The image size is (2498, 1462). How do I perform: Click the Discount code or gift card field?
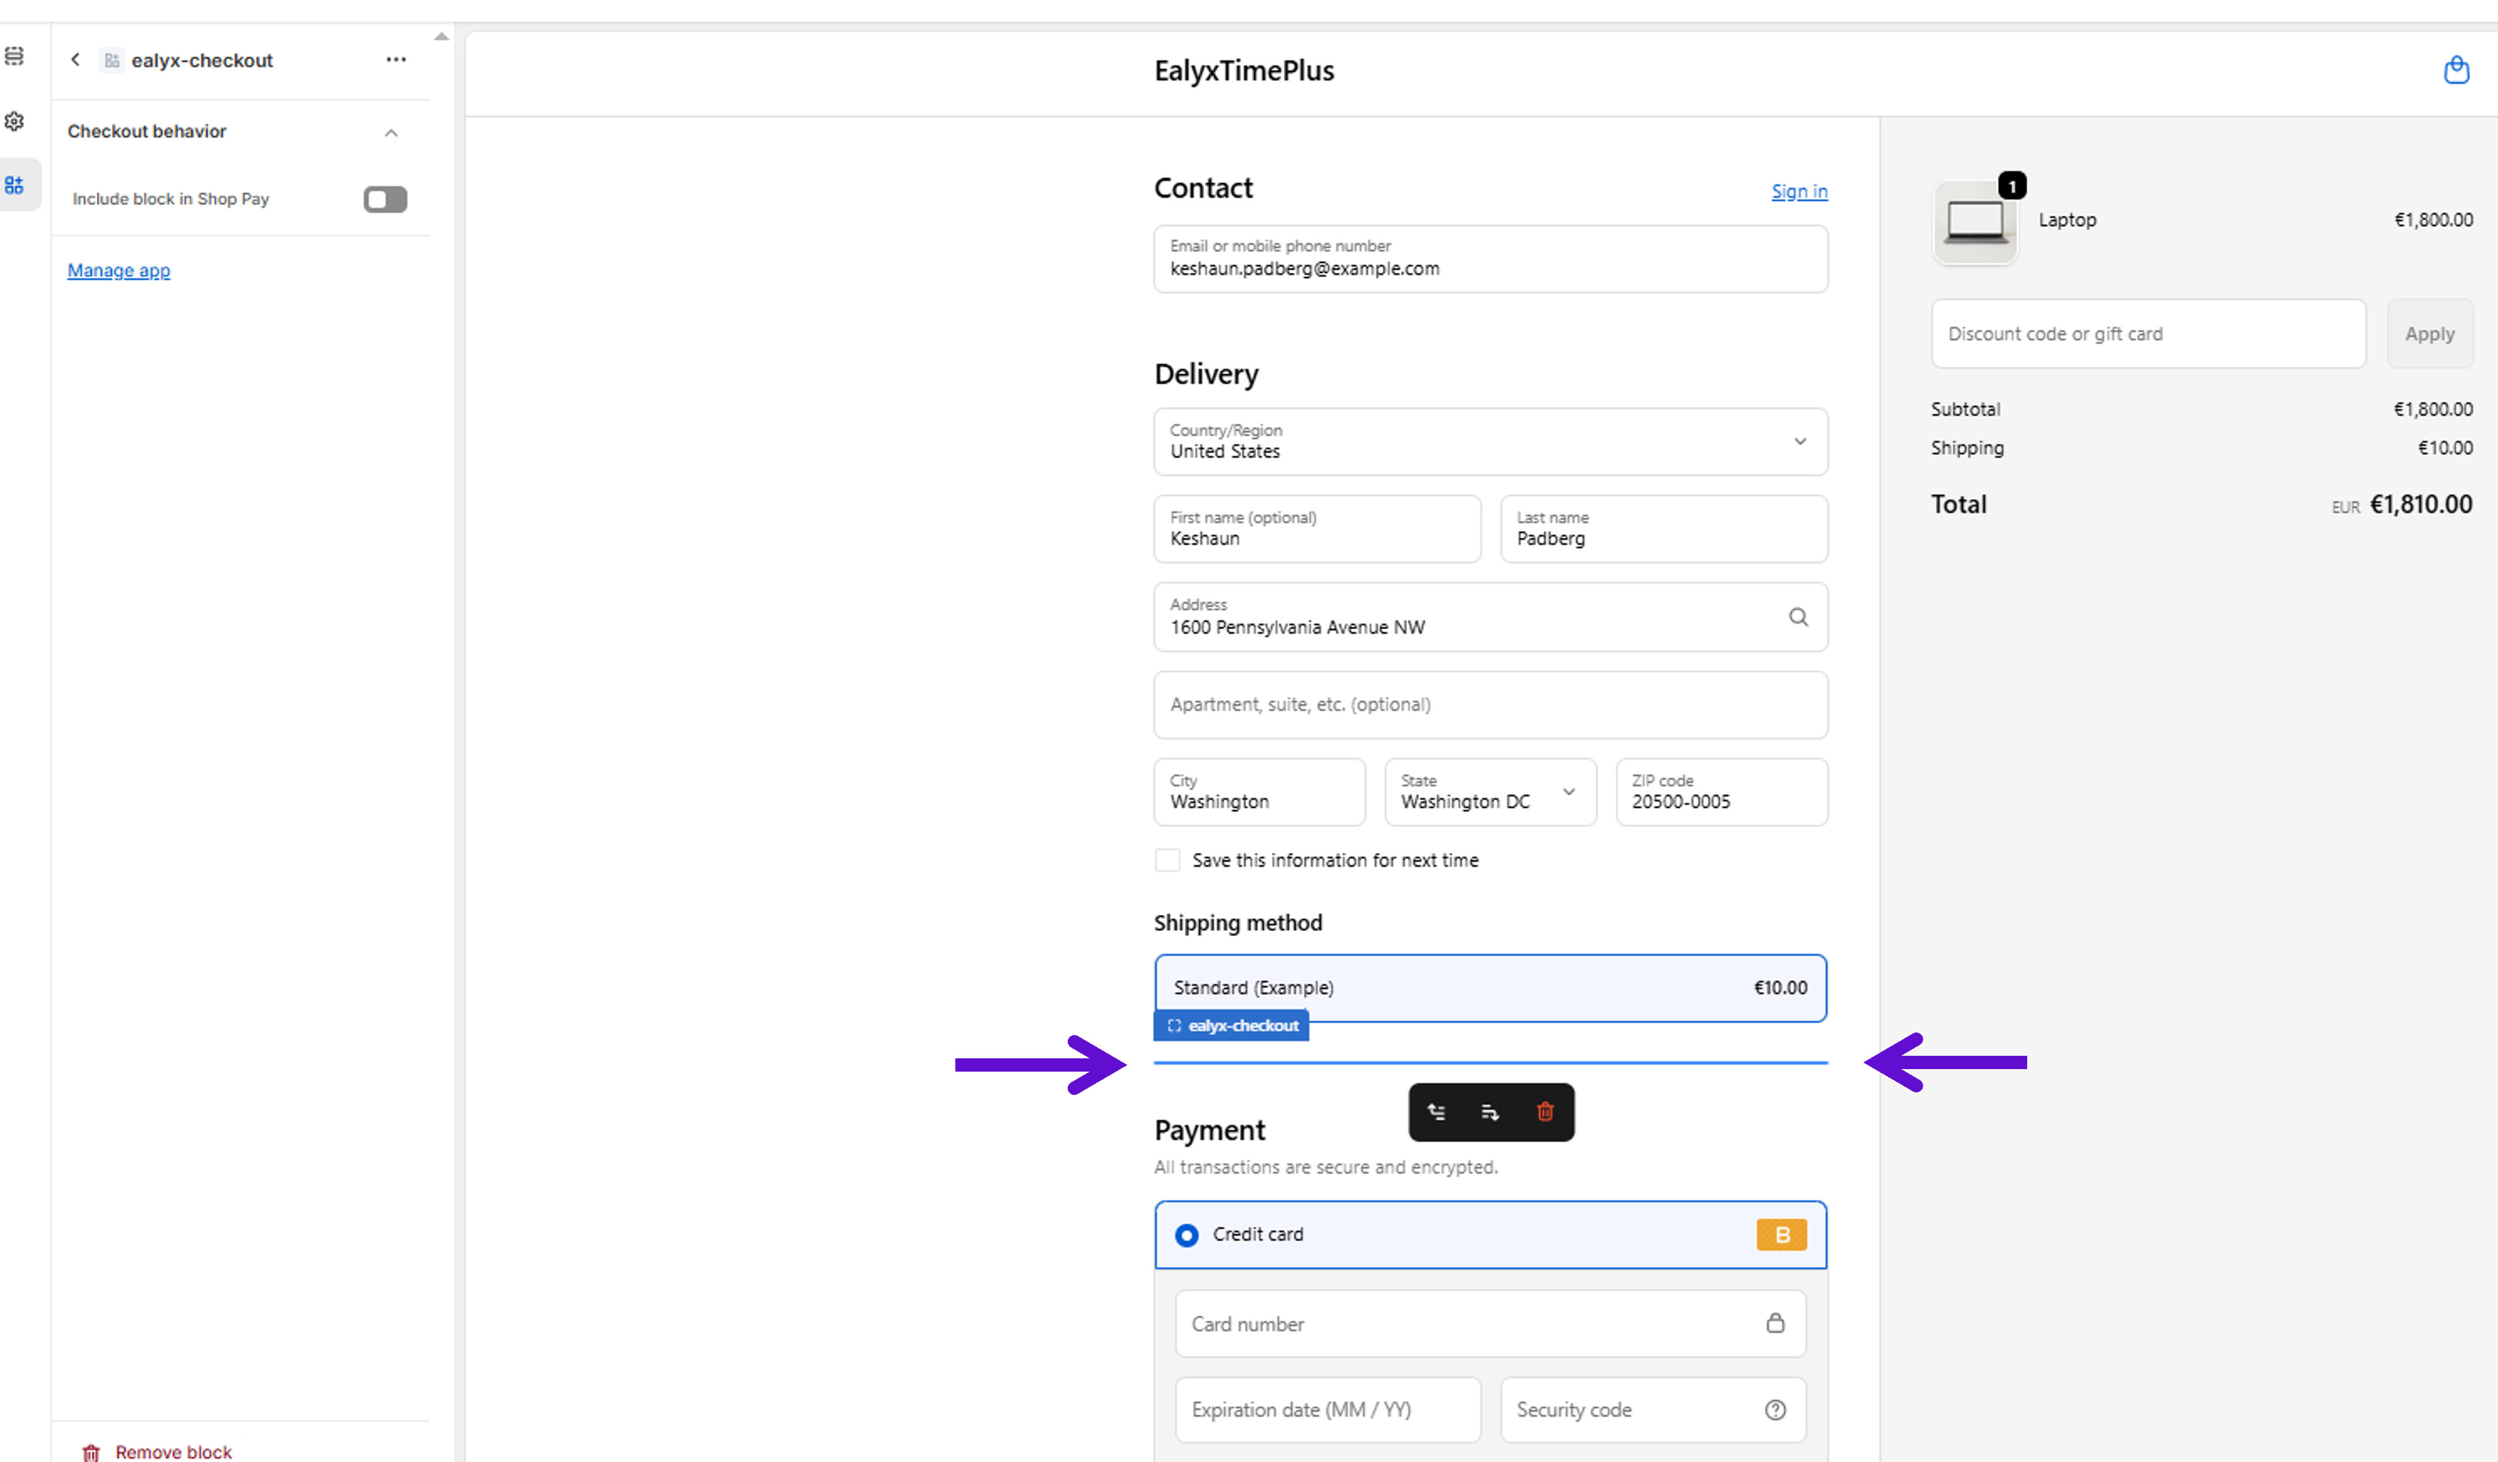point(2147,334)
